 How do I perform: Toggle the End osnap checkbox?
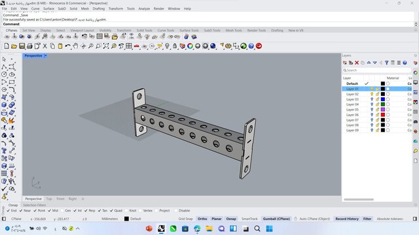pos(9,210)
